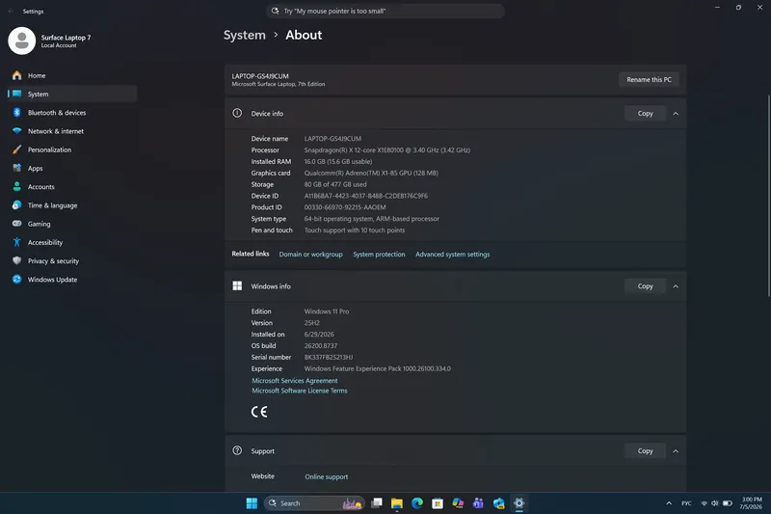The width and height of the screenshot is (771, 514).
Task: Open Task View from the taskbar
Action: [x=377, y=503]
